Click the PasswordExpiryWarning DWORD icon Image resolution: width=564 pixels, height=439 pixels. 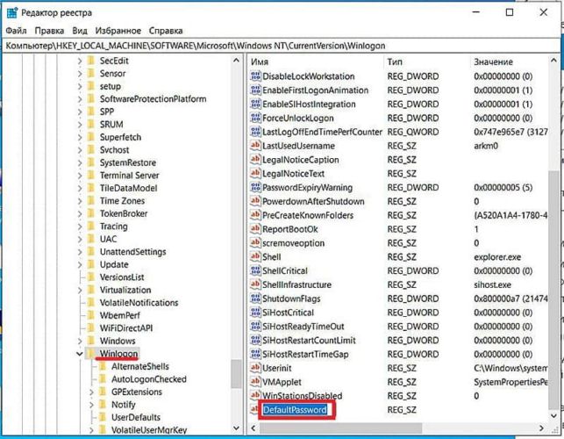click(x=255, y=187)
